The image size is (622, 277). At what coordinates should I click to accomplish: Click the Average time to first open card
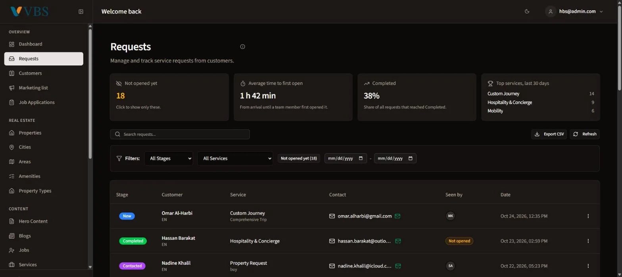click(293, 97)
